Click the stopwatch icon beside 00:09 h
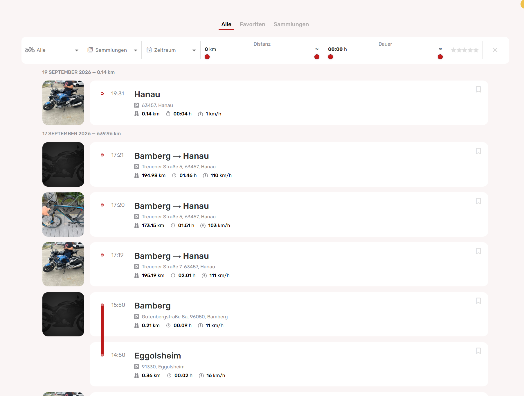 point(168,325)
